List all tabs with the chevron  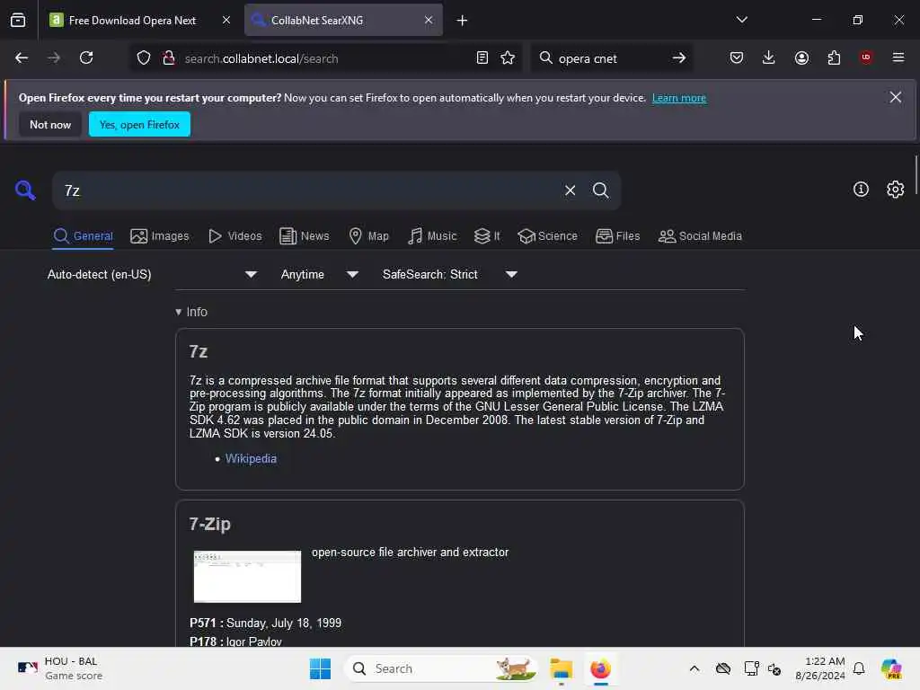741,20
